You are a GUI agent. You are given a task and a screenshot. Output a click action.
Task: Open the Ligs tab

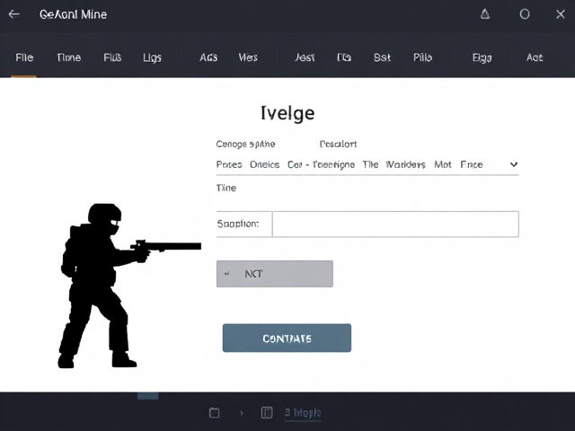click(x=152, y=57)
